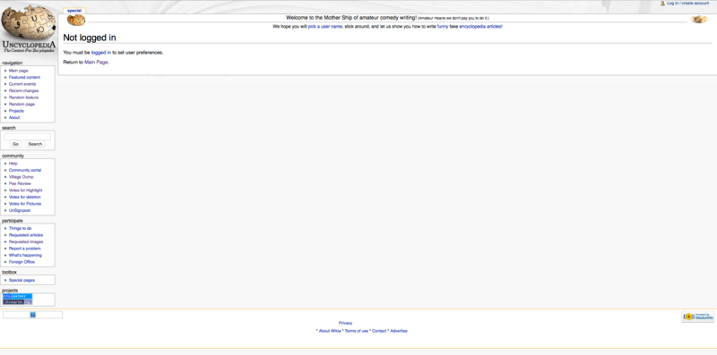The width and height of the screenshot is (717, 355).
Task: Visit the Village Dump
Action: coord(21,177)
